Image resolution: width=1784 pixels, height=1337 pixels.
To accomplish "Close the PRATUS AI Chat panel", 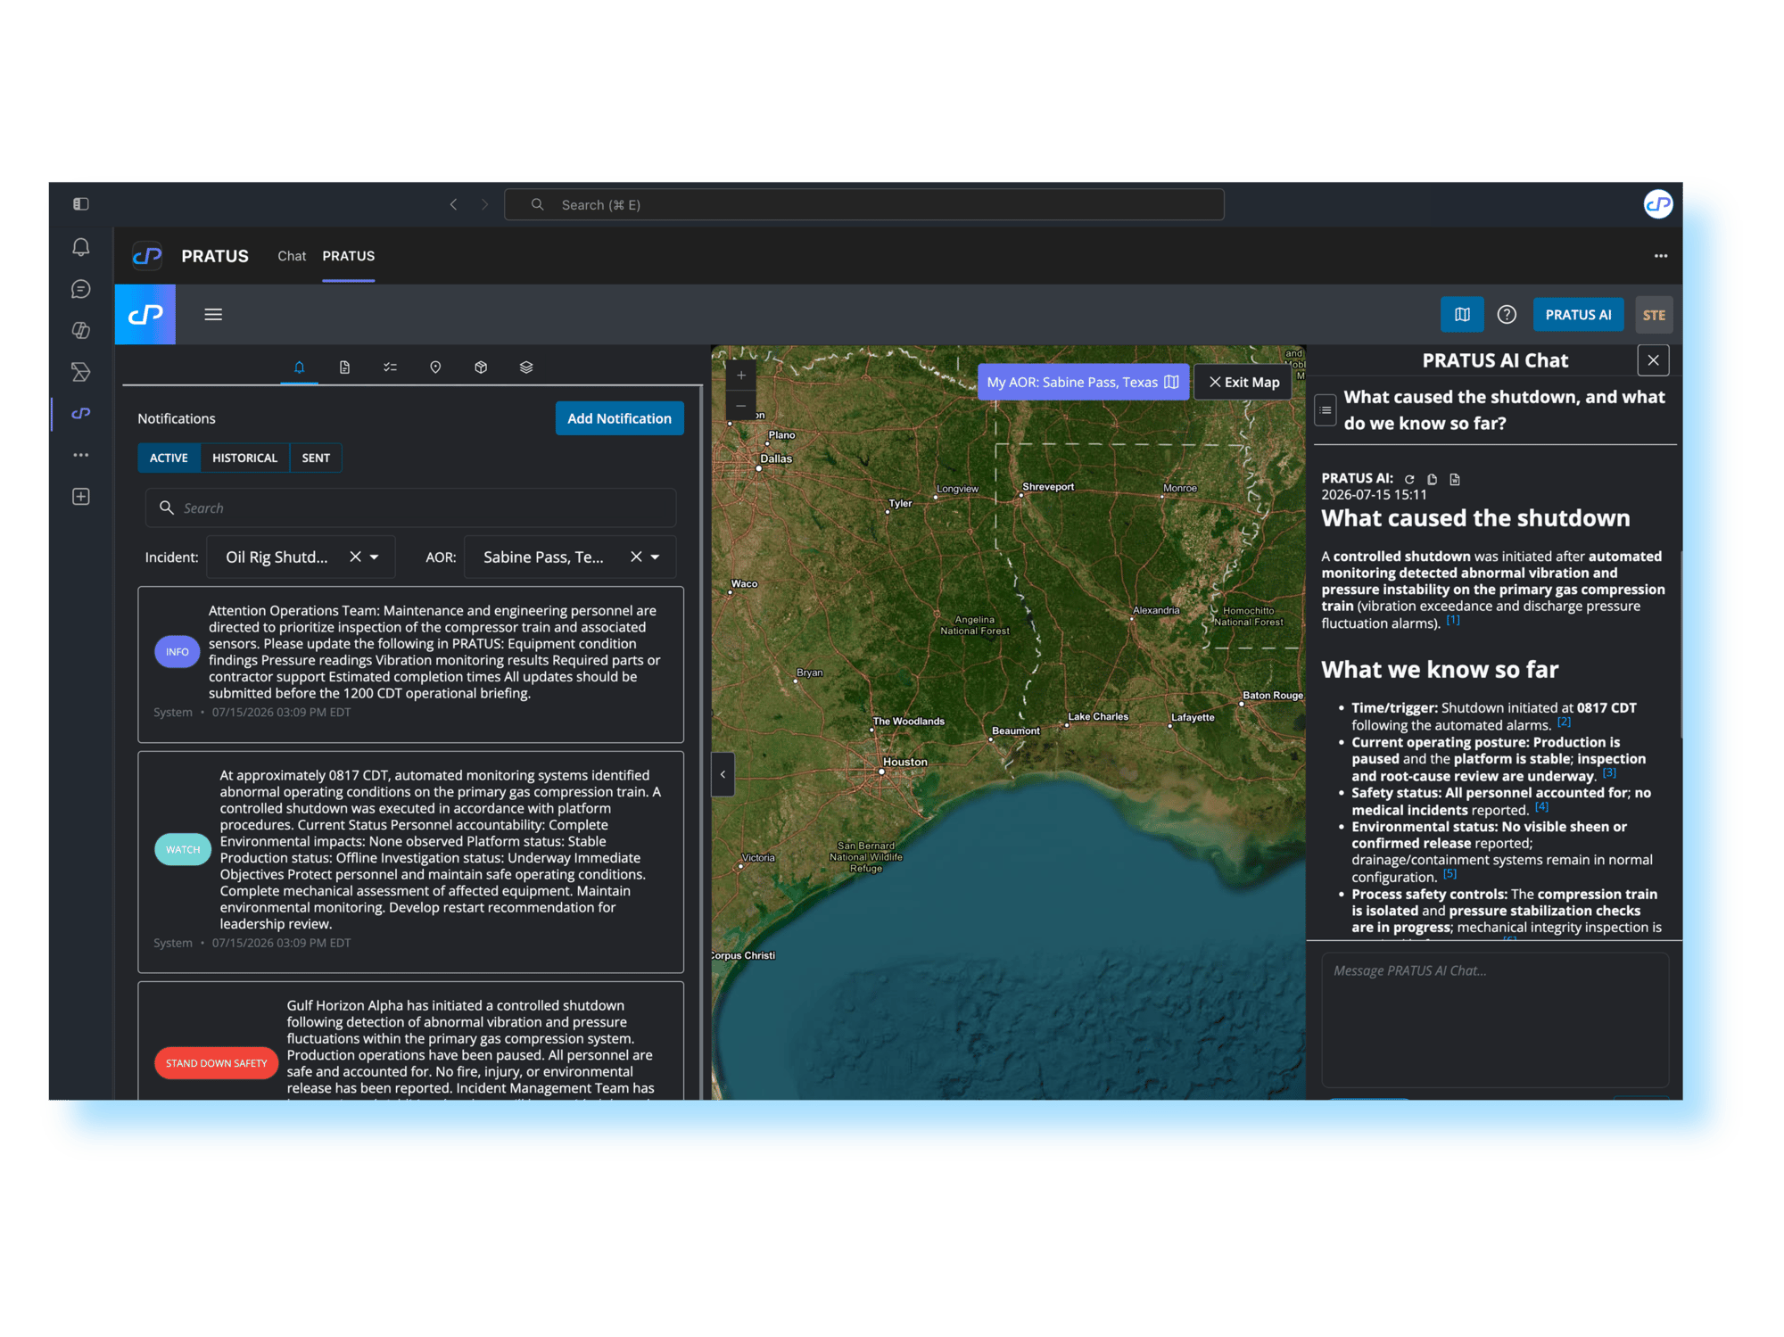I will (1653, 360).
